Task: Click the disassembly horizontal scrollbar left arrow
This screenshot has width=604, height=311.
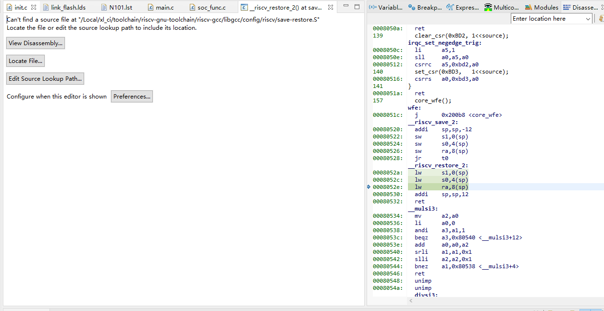Action: [410, 300]
